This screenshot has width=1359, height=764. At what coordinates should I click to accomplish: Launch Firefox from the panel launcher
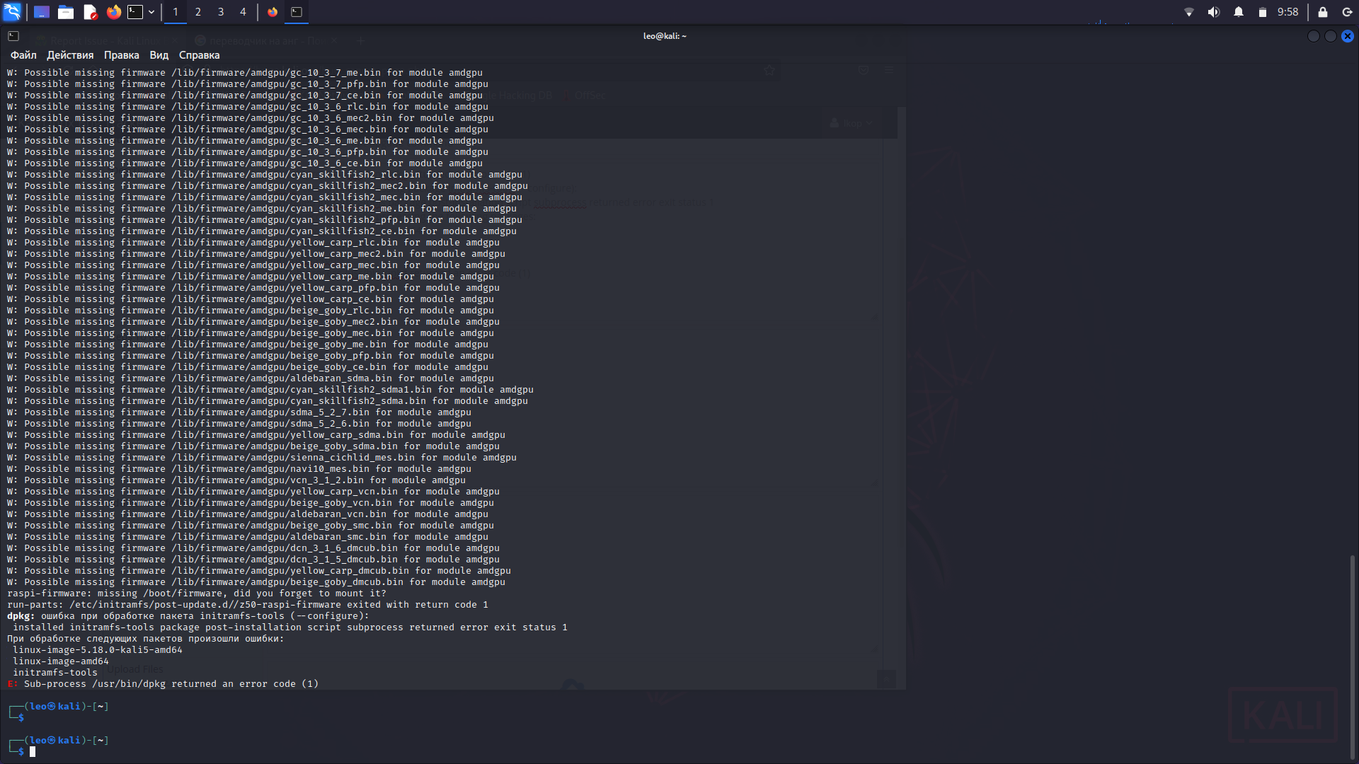tap(113, 12)
